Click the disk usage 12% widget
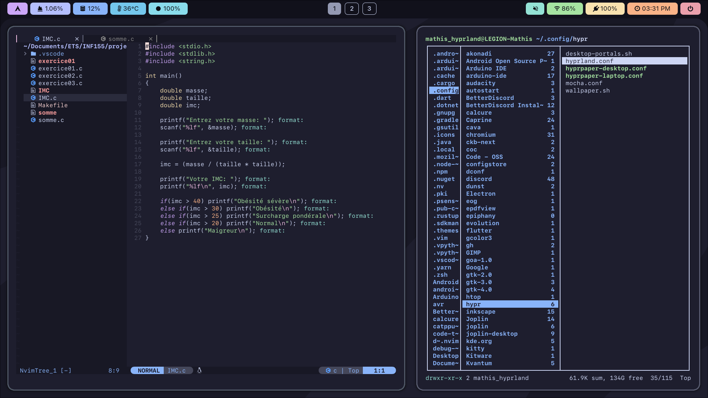708x398 pixels. (90, 8)
